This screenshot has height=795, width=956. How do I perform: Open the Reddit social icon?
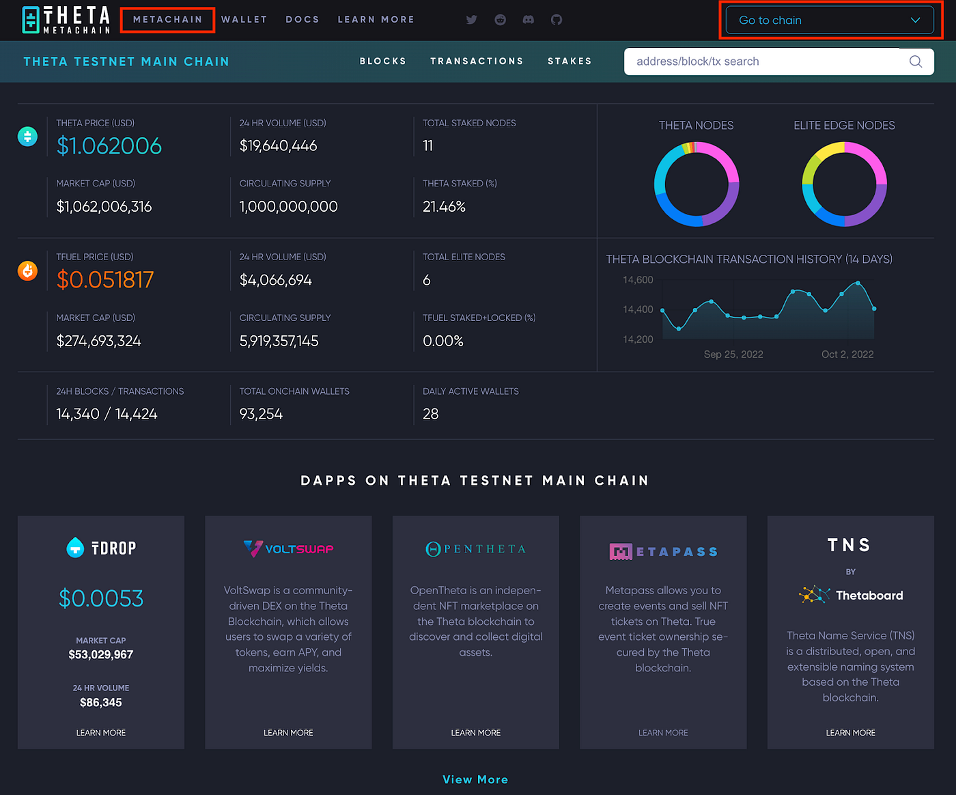[x=501, y=20]
